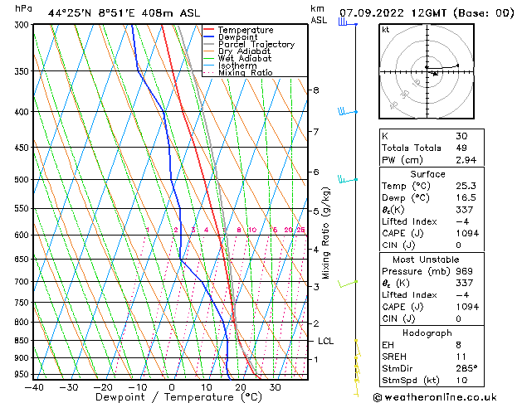The image size is (522, 403).
Task: Click the red Temperature line swatch in legend
Action: [x=209, y=30]
